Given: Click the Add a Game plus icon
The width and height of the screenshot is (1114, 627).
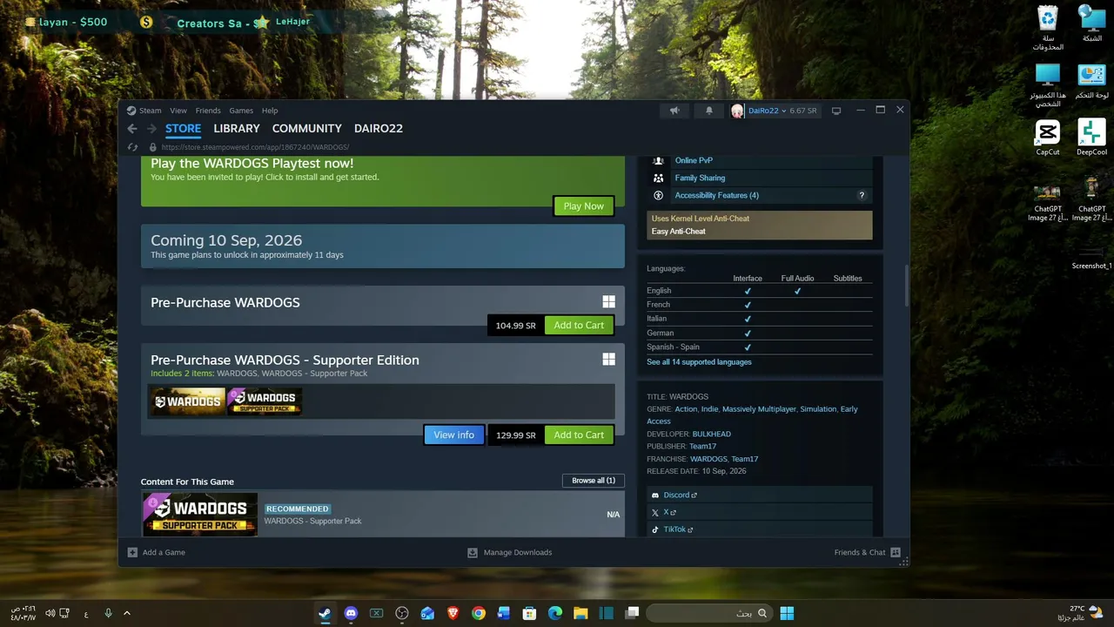Looking at the screenshot, I should pyautogui.click(x=132, y=552).
